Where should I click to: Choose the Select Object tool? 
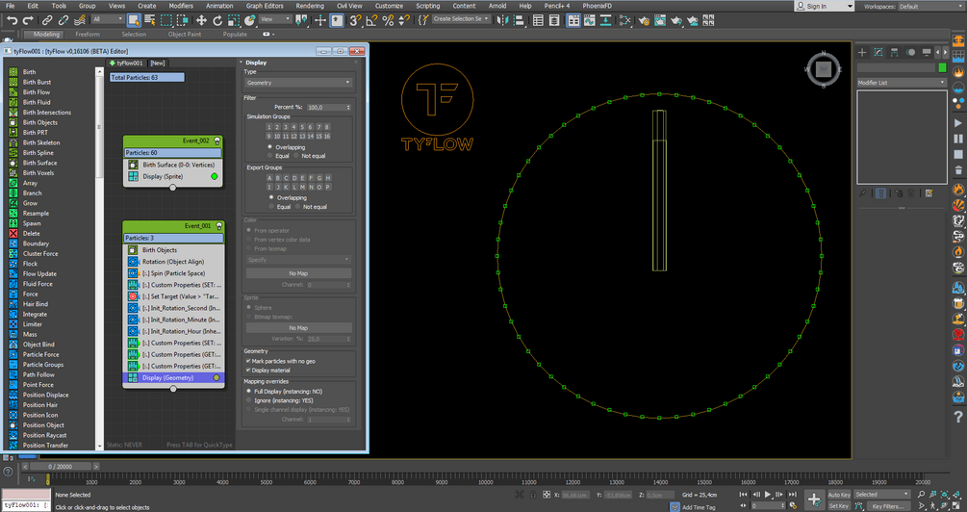coord(134,20)
